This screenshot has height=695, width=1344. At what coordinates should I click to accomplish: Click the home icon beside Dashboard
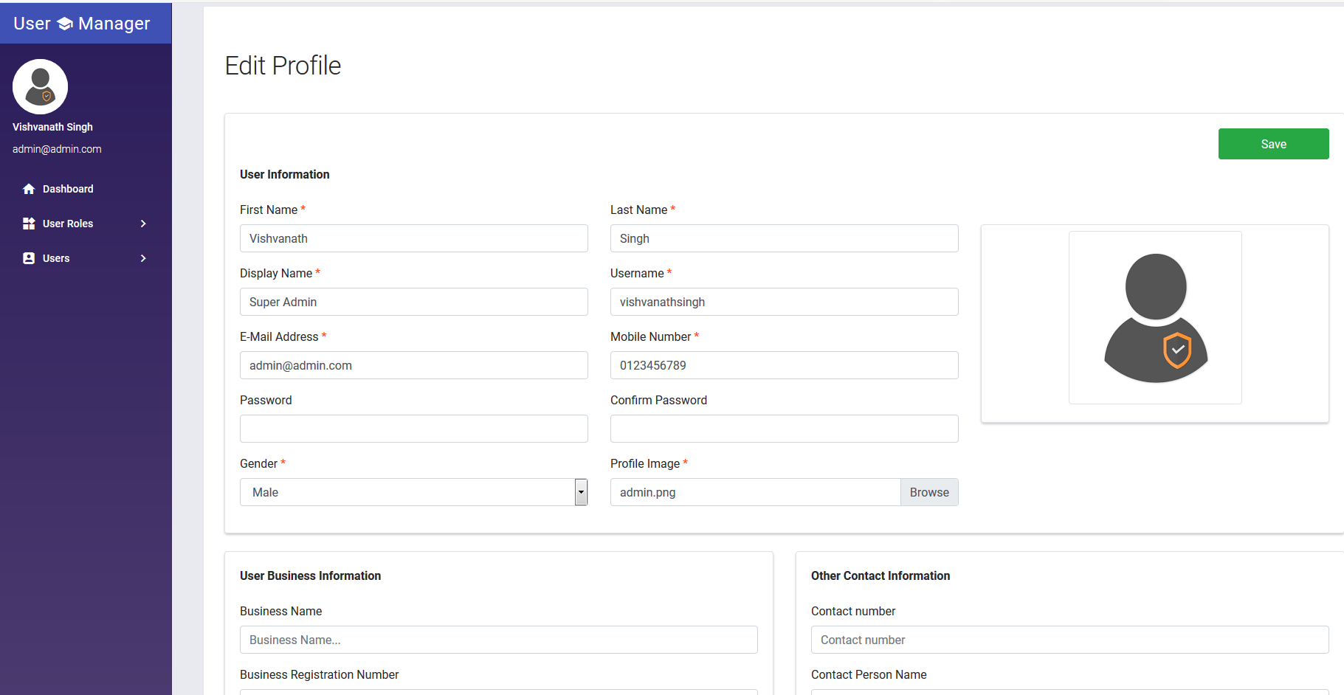28,189
